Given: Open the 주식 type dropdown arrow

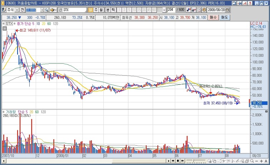Looking at the screenshot, I should 17,10.
